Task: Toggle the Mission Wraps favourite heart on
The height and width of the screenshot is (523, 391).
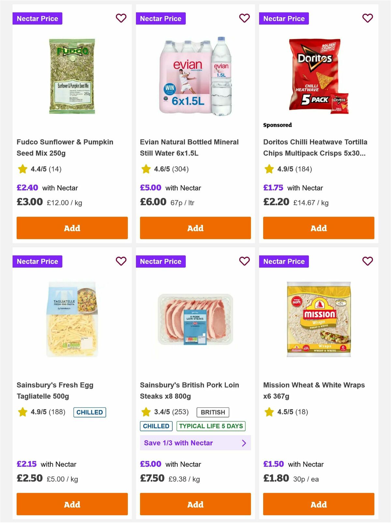Action: [x=368, y=261]
